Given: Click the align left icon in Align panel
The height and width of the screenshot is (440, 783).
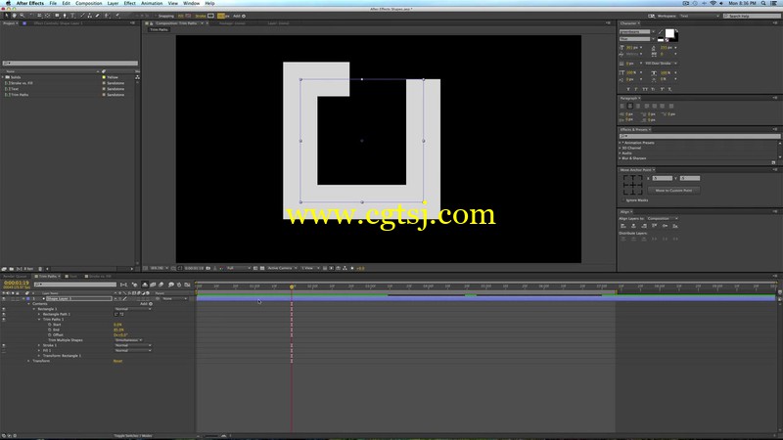Looking at the screenshot, I should tap(623, 226).
